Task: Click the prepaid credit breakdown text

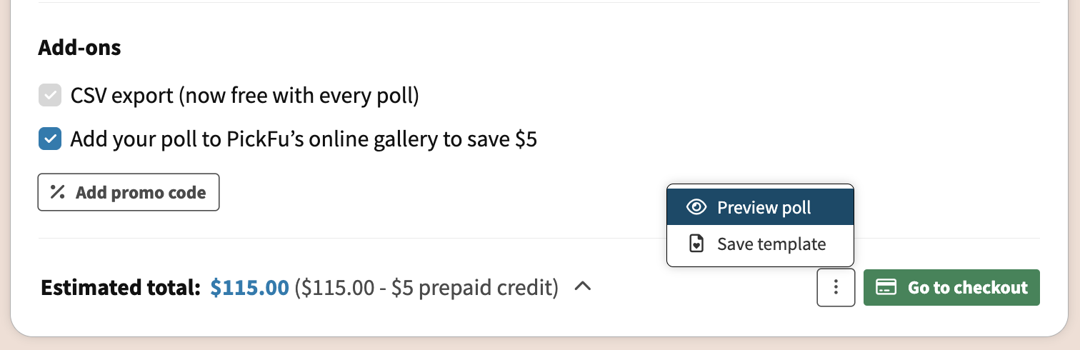Action: pos(426,288)
